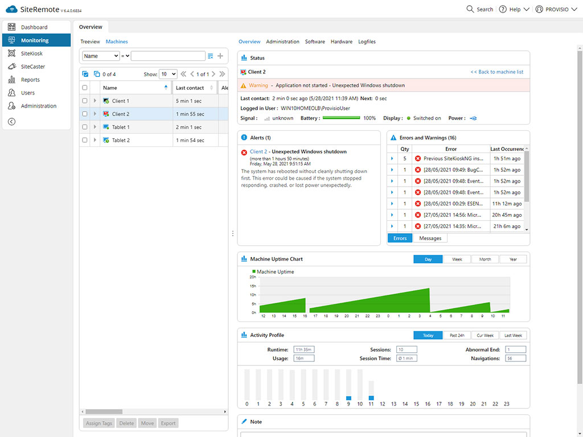Switch to the Messages tab
This screenshot has width=583, height=437.
click(x=430, y=238)
